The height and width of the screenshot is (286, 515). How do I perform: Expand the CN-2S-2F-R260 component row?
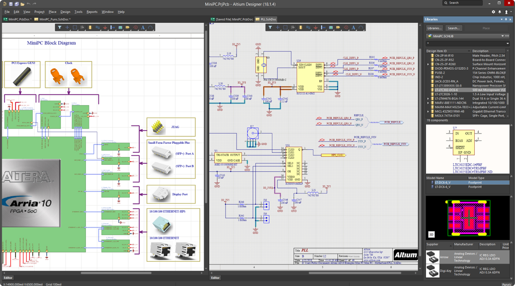[x=428, y=64]
